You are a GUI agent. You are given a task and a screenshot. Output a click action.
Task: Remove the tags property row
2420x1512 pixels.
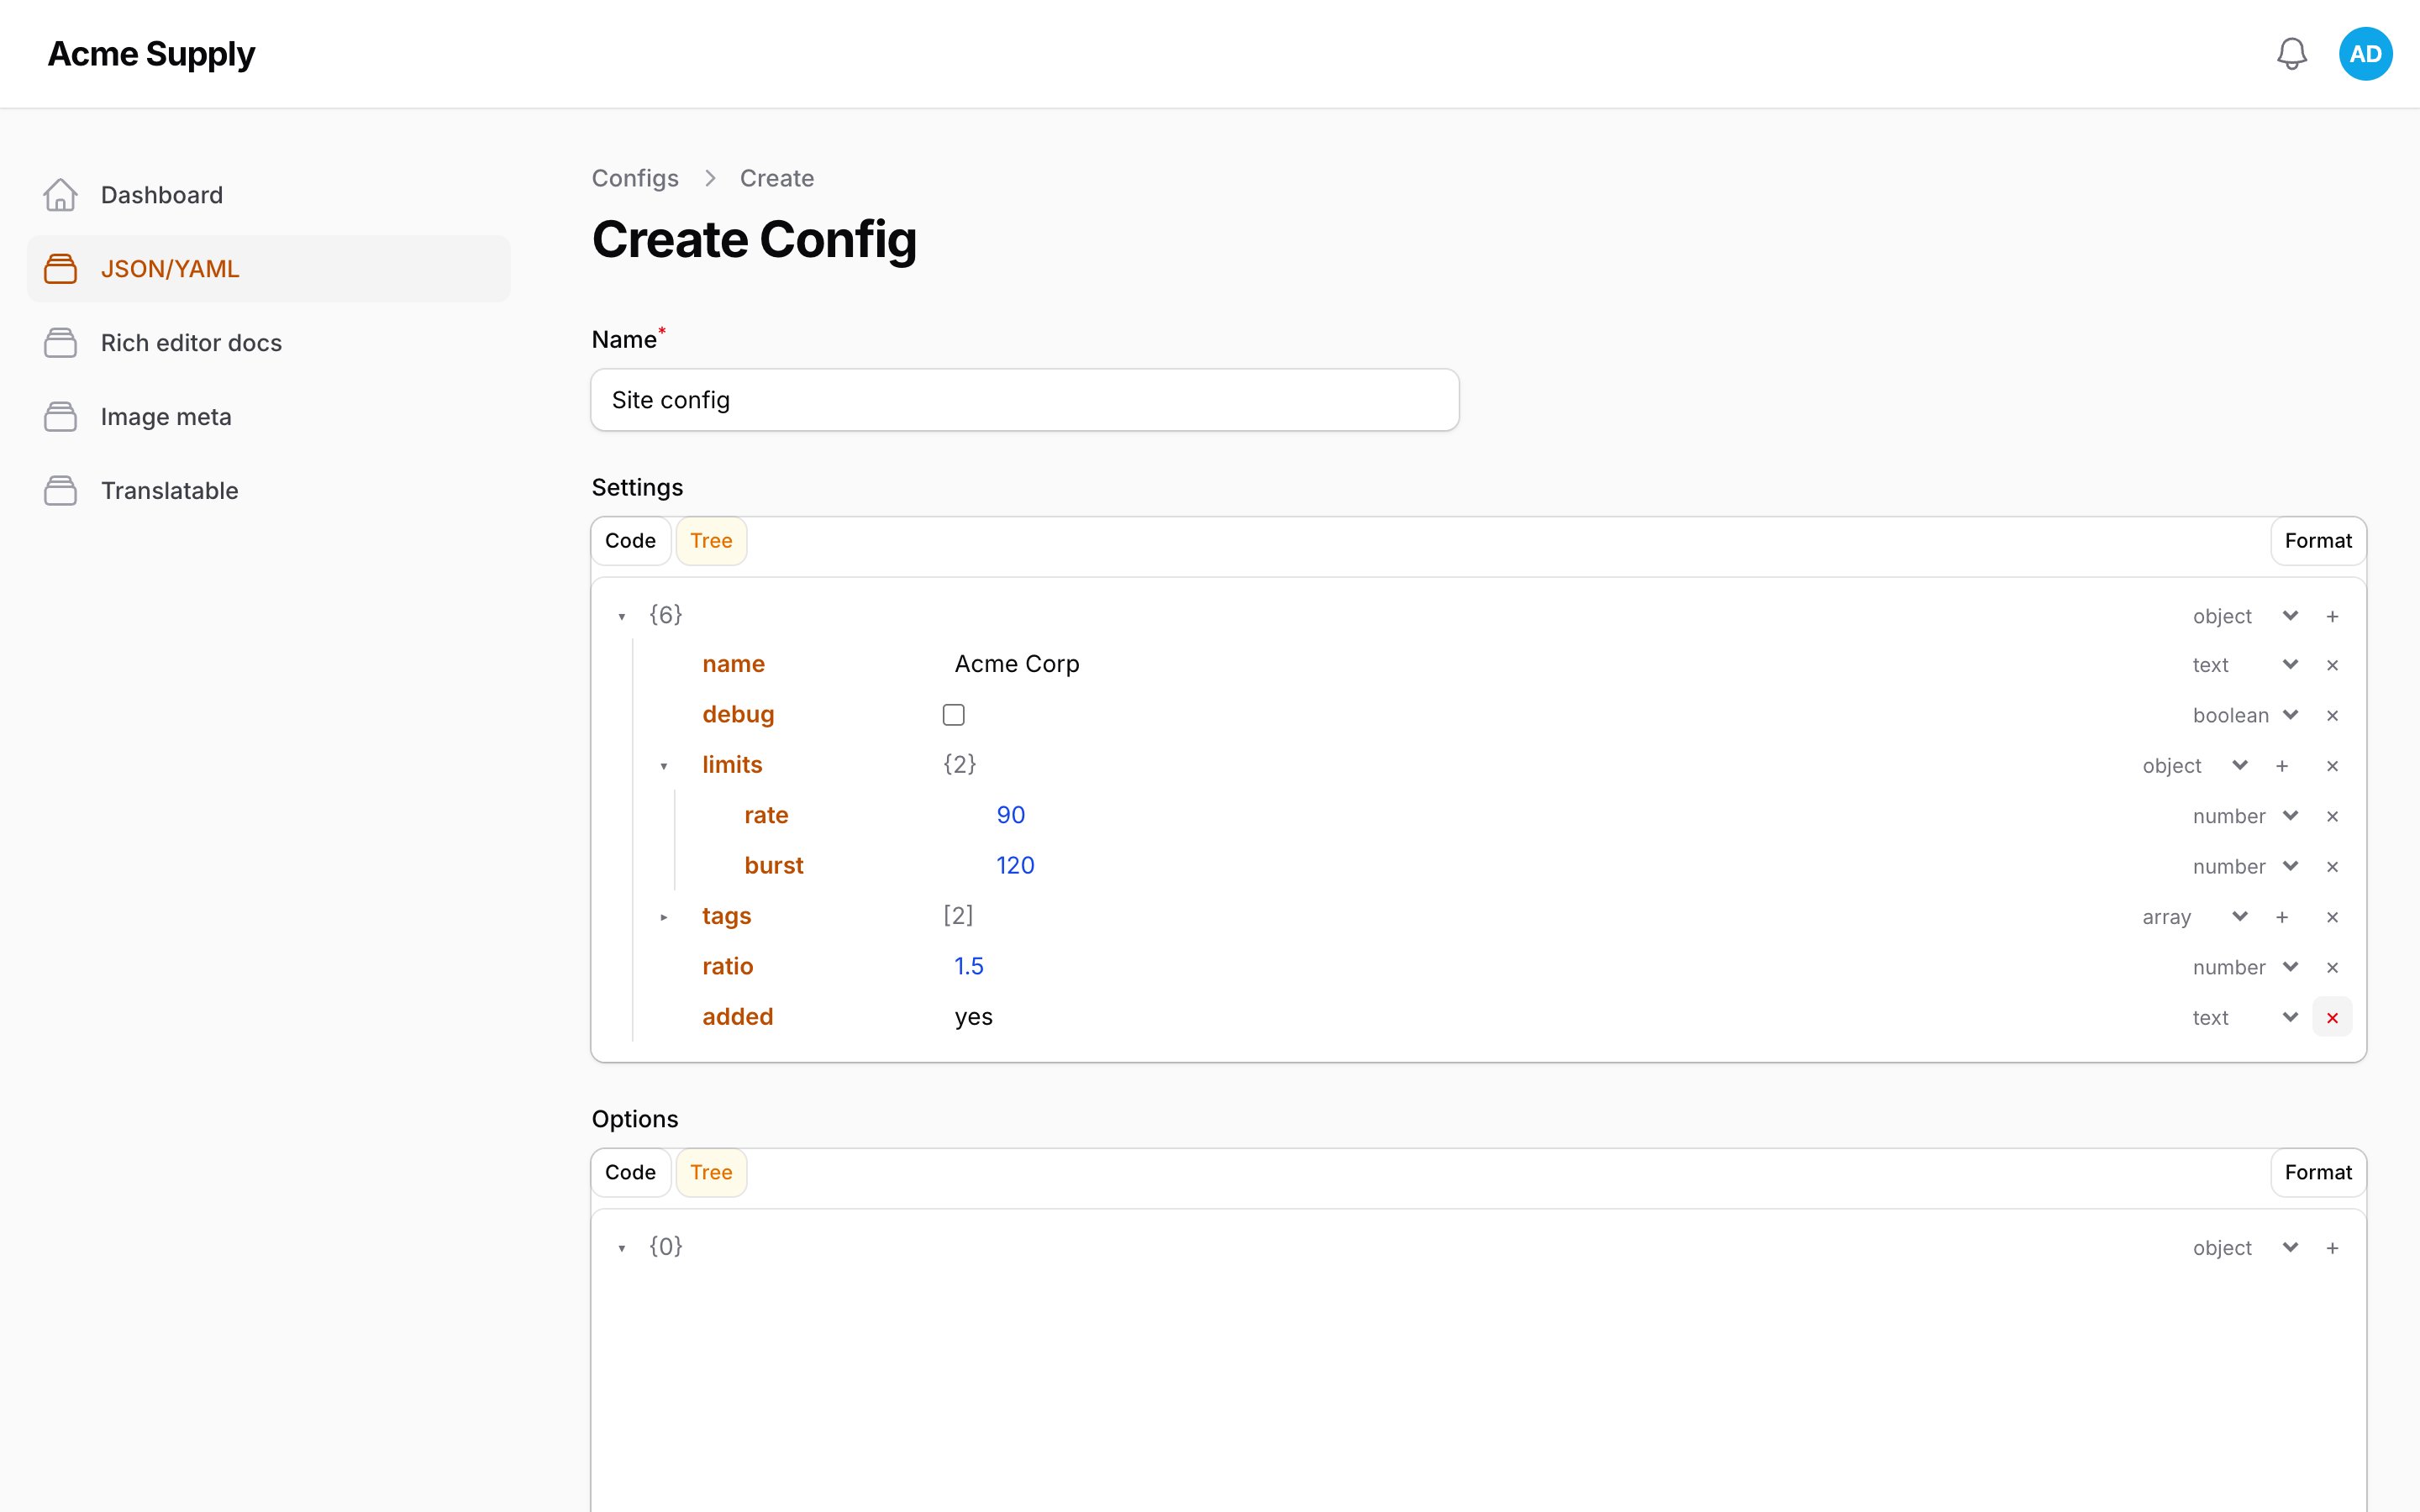[2332, 917]
